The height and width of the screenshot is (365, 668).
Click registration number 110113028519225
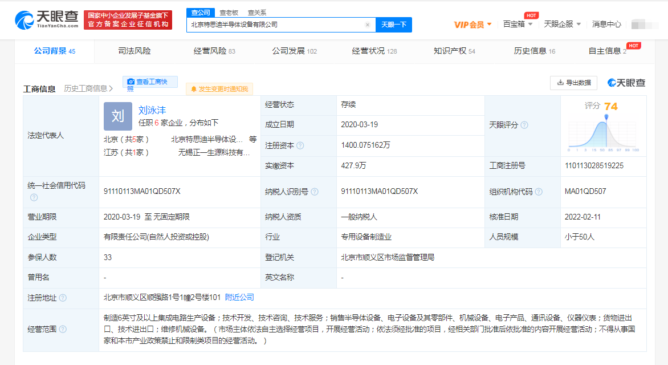594,166
